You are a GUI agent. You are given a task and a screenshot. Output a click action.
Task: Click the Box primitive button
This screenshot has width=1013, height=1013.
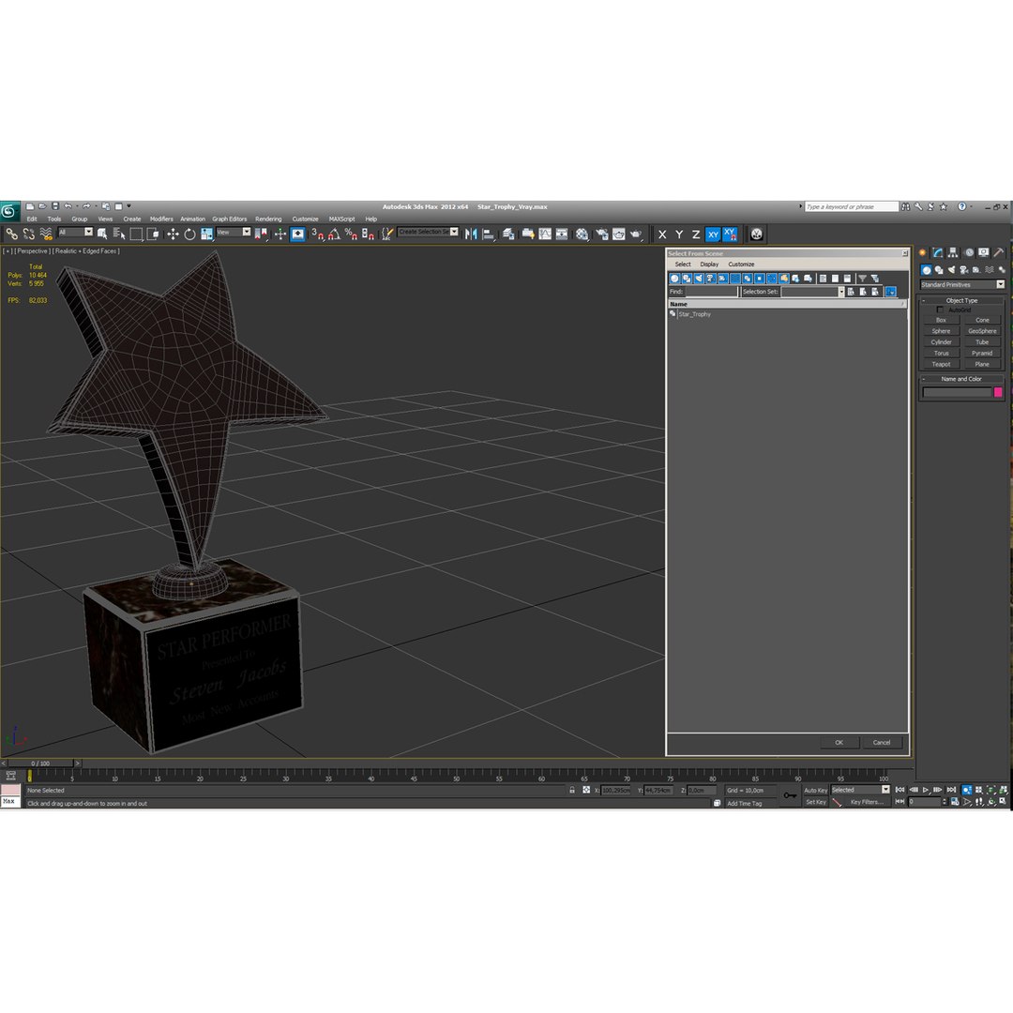coord(941,321)
